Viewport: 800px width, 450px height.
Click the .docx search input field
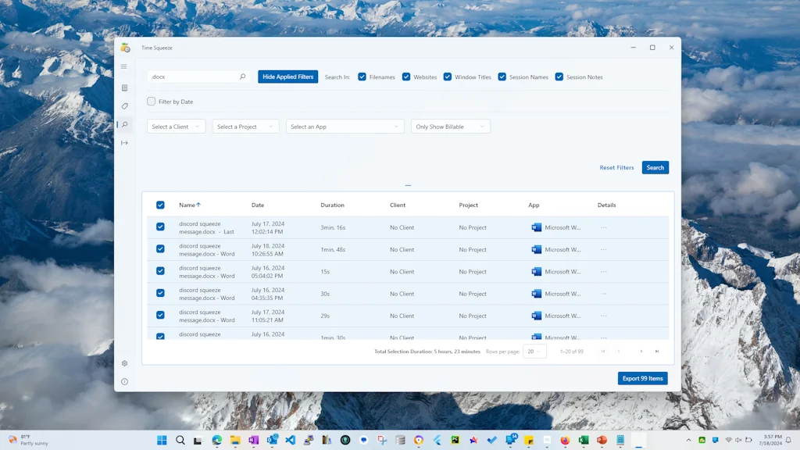[x=191, y=77]
